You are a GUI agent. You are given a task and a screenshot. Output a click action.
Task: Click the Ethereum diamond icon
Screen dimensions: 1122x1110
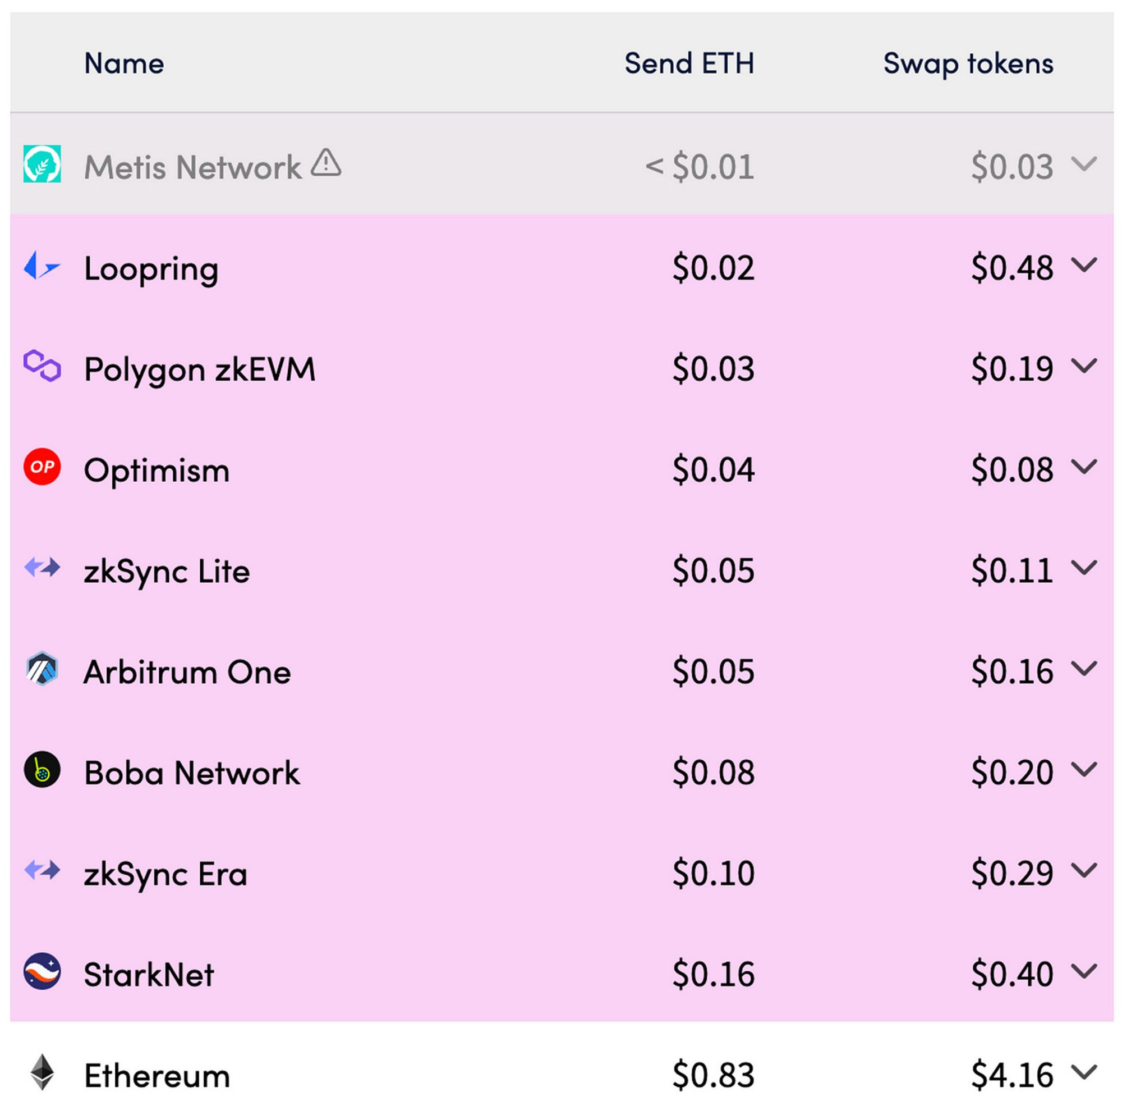click(42, 1072)
